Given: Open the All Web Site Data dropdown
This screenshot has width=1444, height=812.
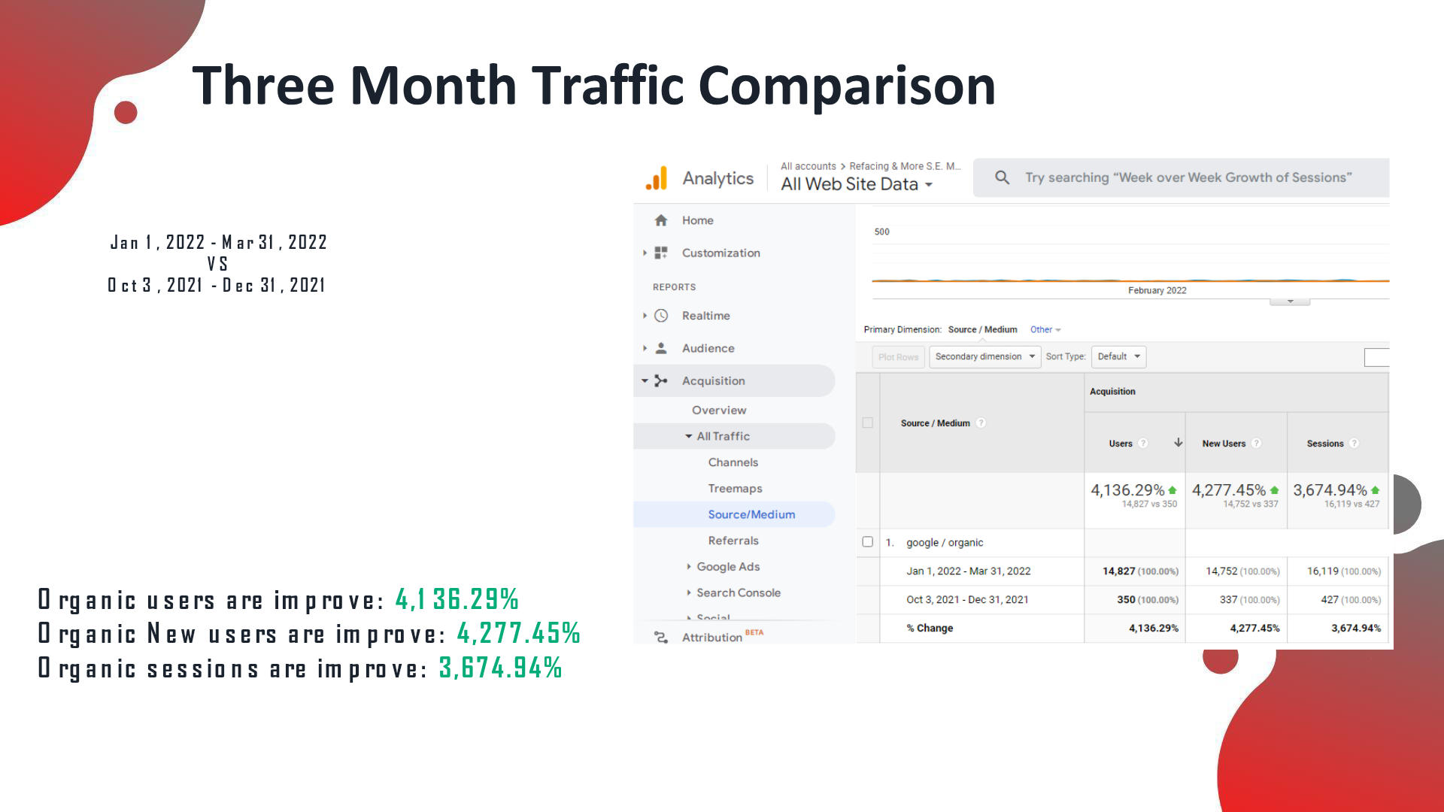Looking at the screenshot, I should pos(857,184).
